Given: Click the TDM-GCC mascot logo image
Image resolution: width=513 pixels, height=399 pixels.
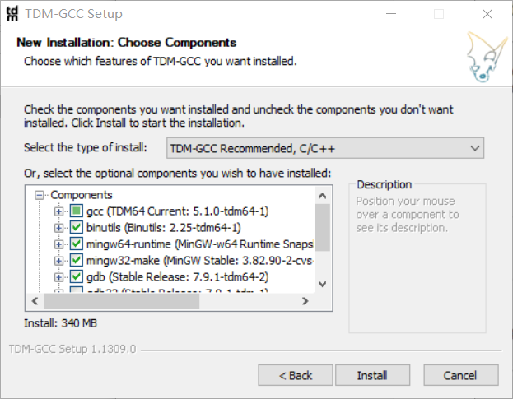Looking at the screenshot, I should [487, 57].
